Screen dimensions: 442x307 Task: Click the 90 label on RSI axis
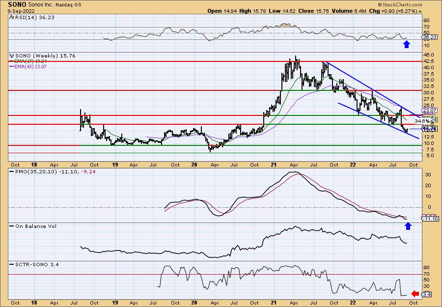[427, 21]
